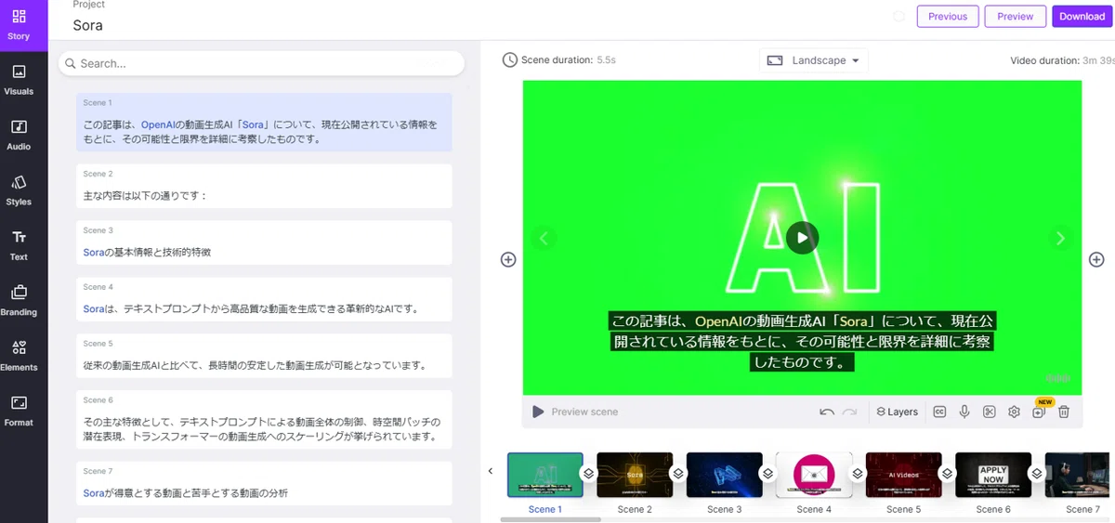Screen dimensions: 1115x523
Task: Select Scene 3 script card
Action: tap(264, 242)
